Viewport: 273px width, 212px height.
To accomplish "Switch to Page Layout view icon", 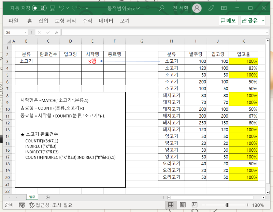I will 183,205.
